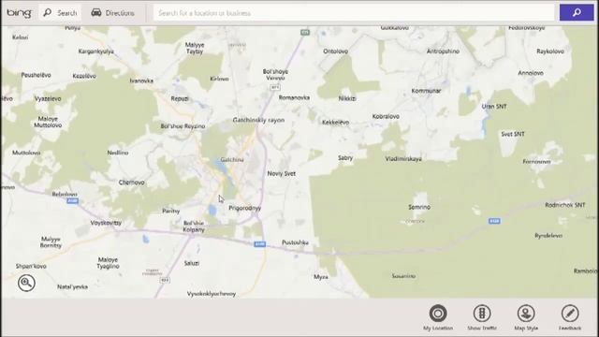Screen dimensions: 599x337
Task: Click the Gatchinskiy rayon label
Action: pyautogui.click(x=258, y=120)
